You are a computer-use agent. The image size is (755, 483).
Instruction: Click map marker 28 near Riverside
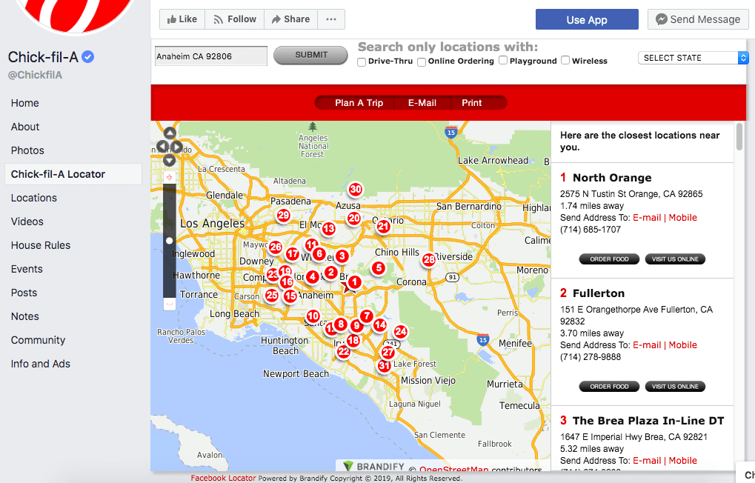click(x=428, y=260)
